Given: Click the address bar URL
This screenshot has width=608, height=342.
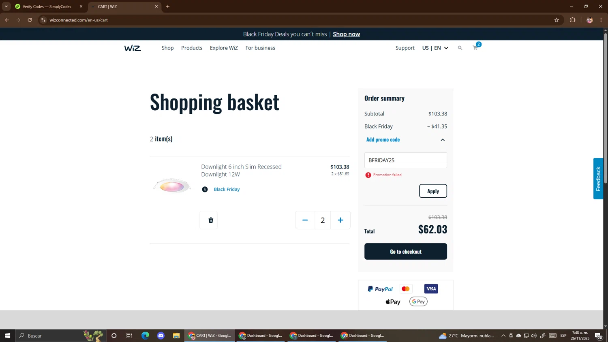Looking at the screenshot, I should (x=79, y=20).
